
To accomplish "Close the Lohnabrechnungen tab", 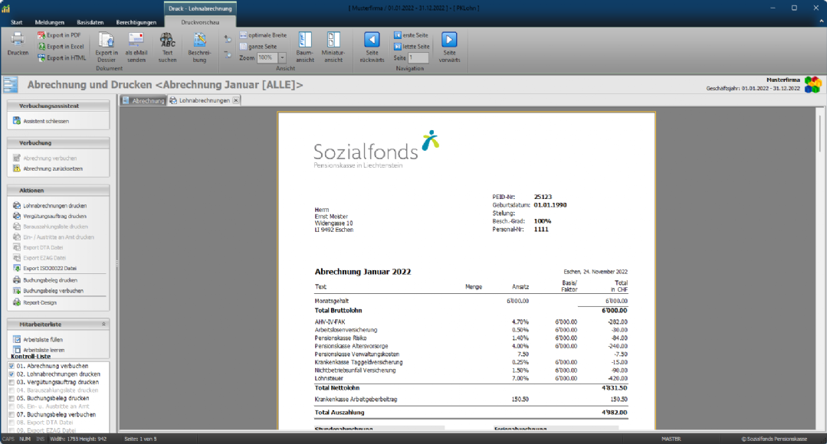I will (236, 100).
